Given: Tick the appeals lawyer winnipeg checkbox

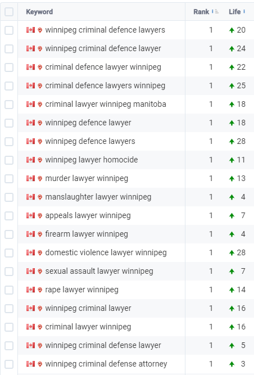Looking at the screenshot, I should tap(9, 216).
